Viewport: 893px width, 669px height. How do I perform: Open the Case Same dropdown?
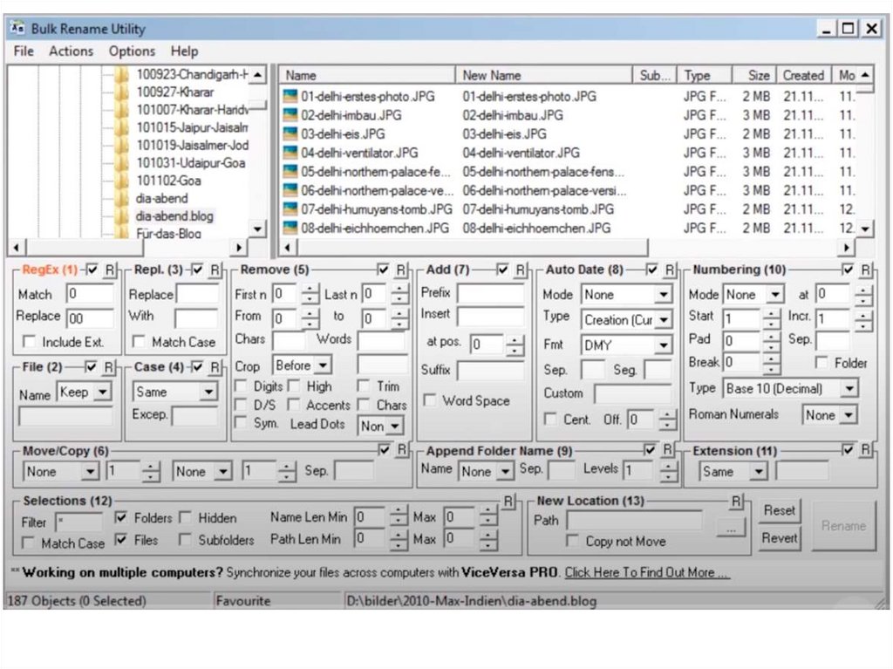[x=208, y=393]
